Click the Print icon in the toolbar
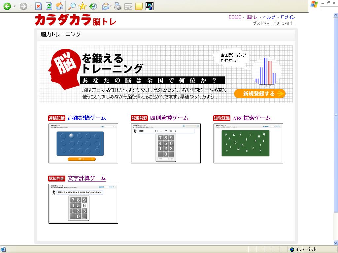The height and width of the screenshot is (253, 338). click(118, 6)
